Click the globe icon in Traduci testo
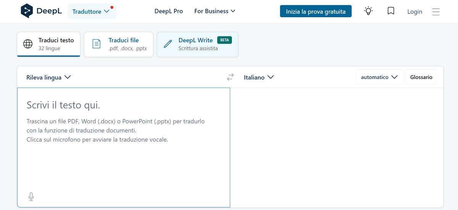458x210 pixels. (28, 44)
